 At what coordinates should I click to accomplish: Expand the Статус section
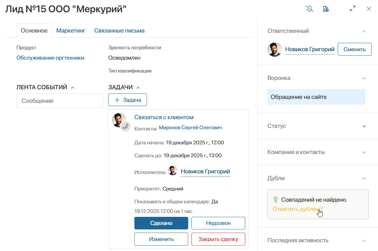click(x=364, y=126)
